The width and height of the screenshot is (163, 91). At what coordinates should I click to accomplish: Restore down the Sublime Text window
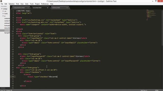(x=156, y=1)
